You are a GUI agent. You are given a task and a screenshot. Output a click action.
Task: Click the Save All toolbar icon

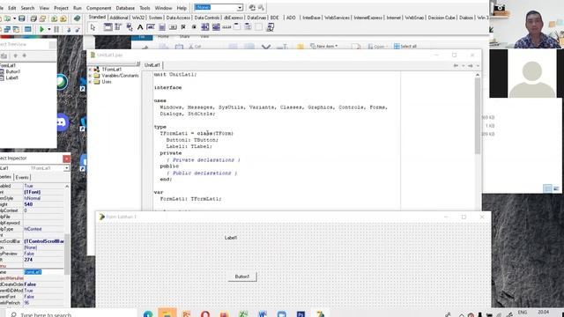point(33,18)
